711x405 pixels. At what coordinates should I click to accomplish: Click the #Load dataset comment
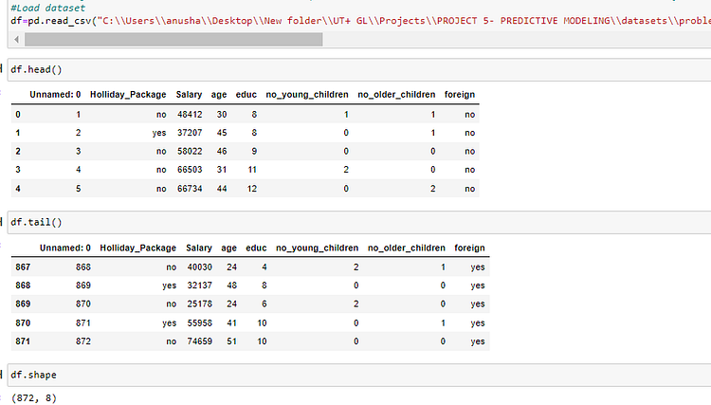pyautogui.click(x=47, y=8)
